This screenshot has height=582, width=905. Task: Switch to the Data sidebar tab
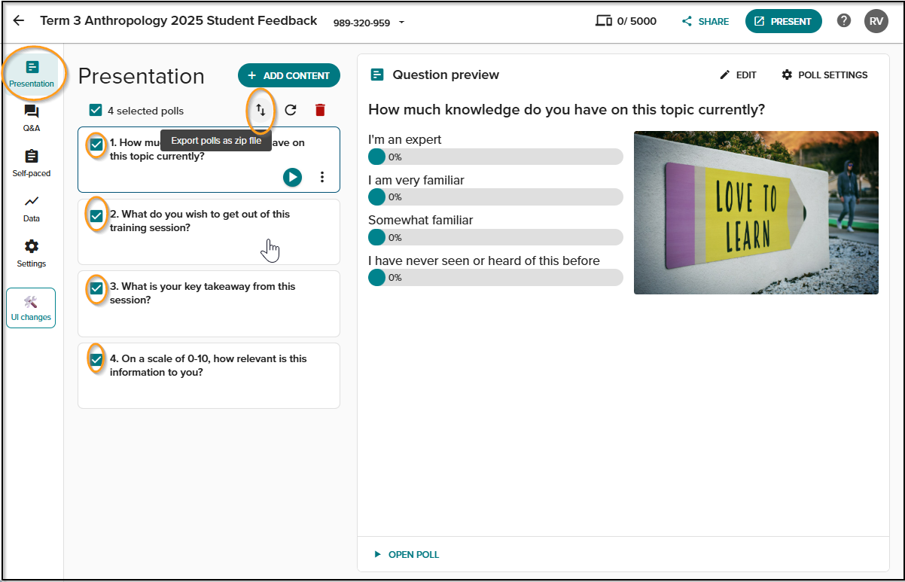click(x=32, y=209)
